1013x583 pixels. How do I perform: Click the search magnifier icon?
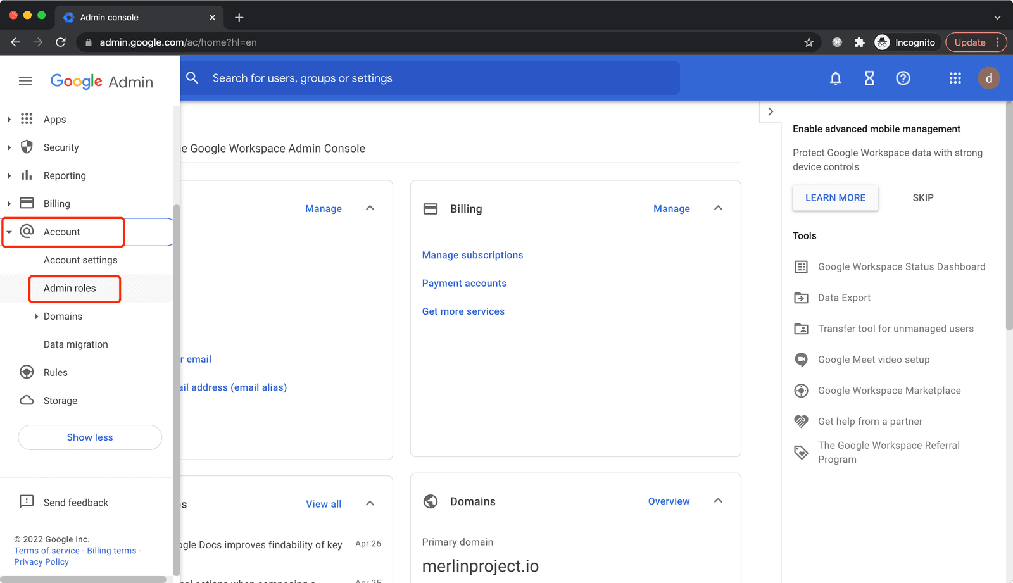click(192, 78)
